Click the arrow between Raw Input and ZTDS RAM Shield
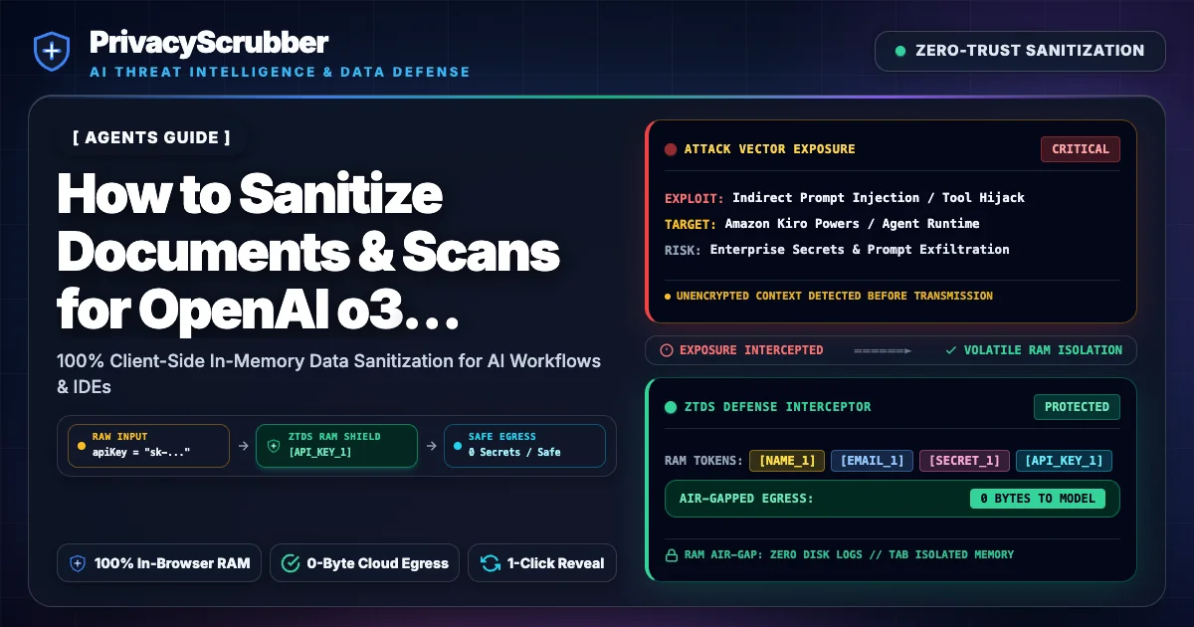The width and height of the screenshot is (1194, 627). pos(244,446)
